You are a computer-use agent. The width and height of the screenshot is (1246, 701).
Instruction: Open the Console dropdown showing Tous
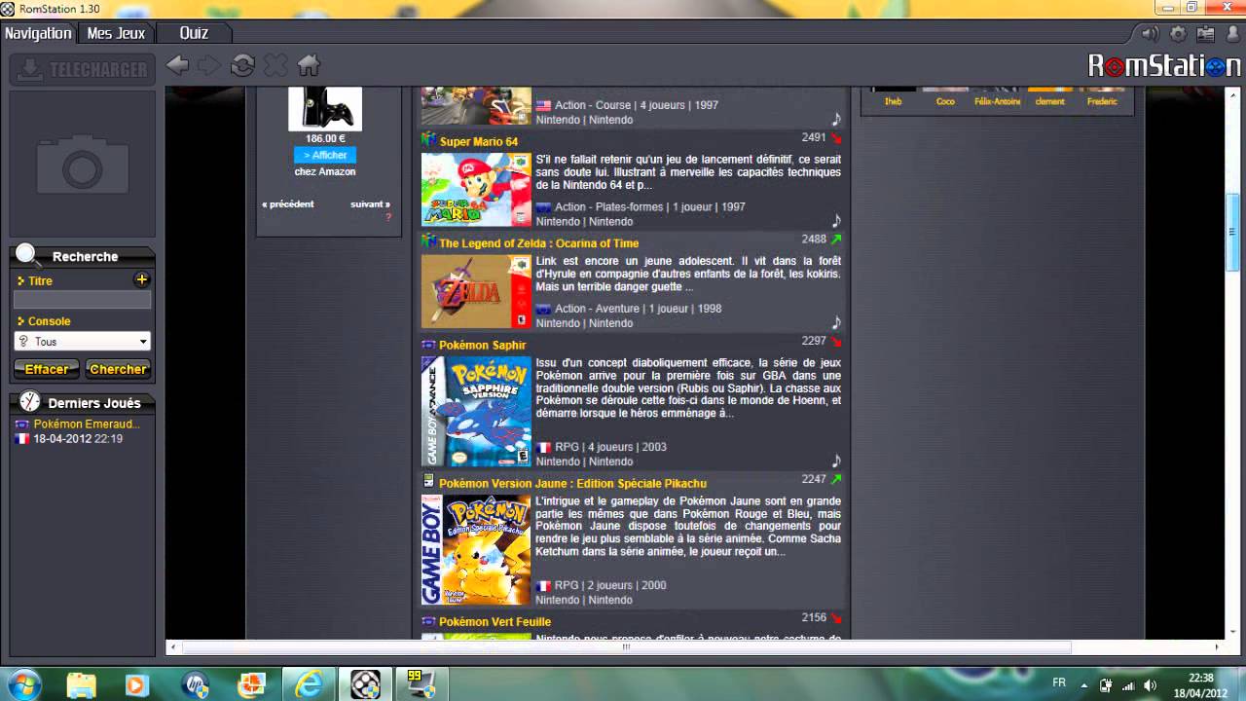(82, 341)
